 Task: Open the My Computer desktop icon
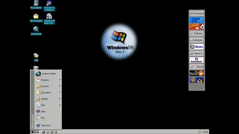(x=36, y=4)
